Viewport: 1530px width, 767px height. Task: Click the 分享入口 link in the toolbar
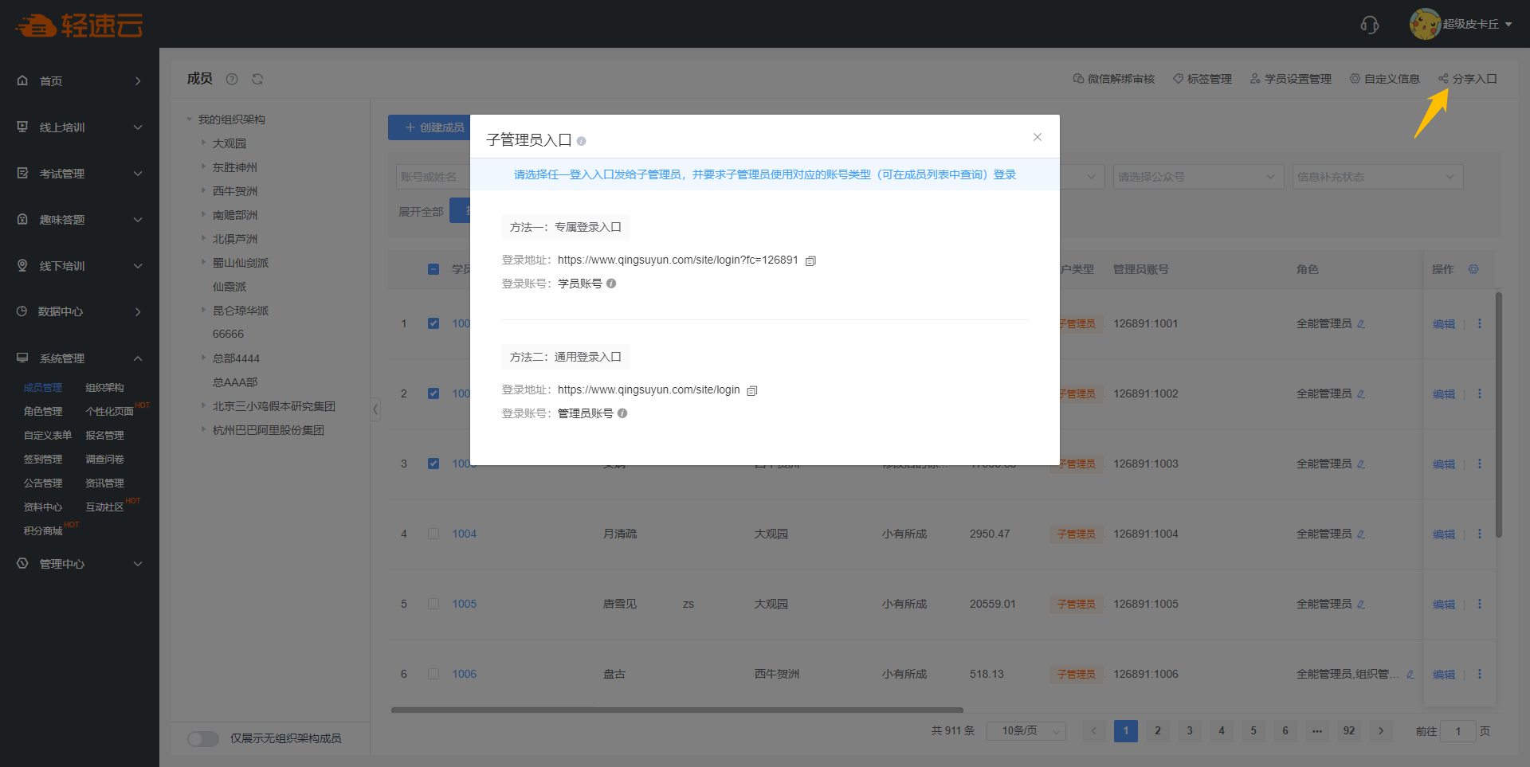(1468, 79)
